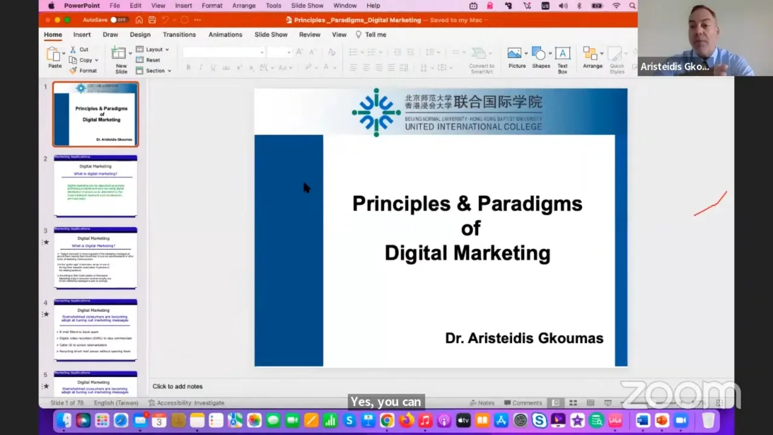
Task: Open the Slide Show menu in menu bar
Action: (x=307, y=5)
